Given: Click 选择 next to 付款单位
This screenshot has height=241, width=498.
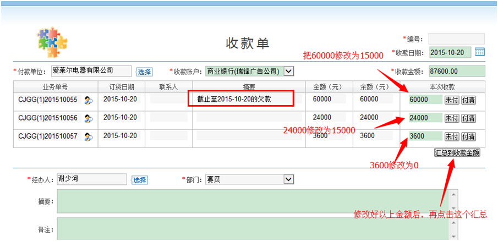Looking at the screenshot, I should point(144,72).
